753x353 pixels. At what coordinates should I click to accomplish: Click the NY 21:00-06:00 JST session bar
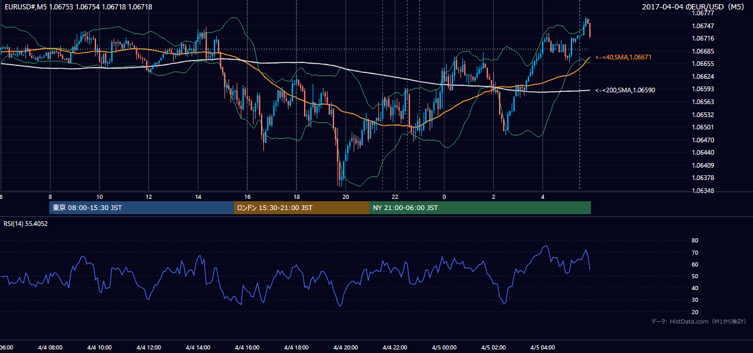pos(480,208)
